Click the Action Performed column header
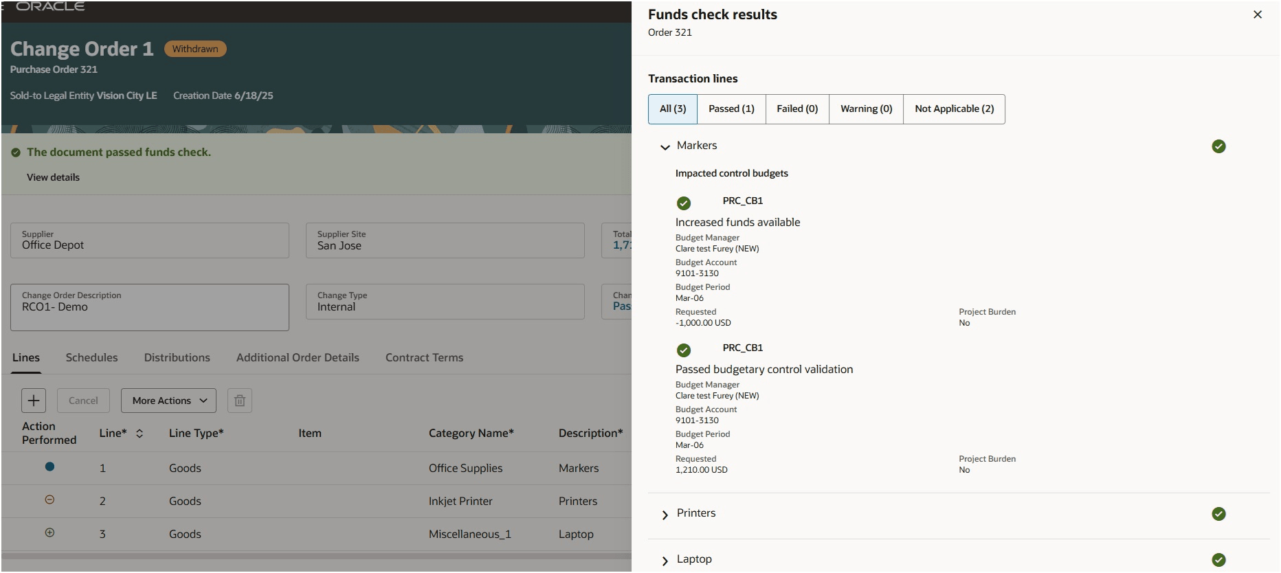Viewport: 1281px width, 573px height. point(49,434)
